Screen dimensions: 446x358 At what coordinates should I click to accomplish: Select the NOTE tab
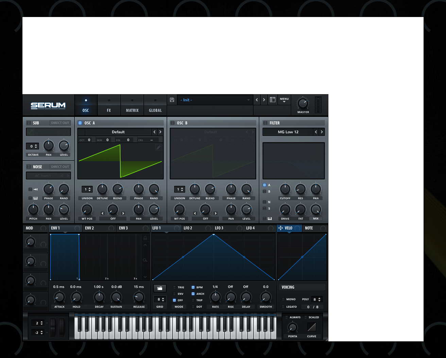point(315,228)
